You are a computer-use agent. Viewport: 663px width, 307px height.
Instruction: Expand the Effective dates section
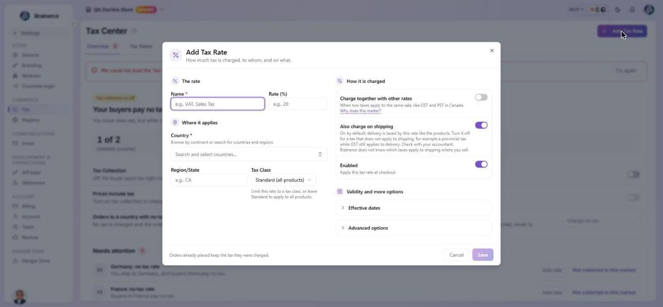[414, 208]
